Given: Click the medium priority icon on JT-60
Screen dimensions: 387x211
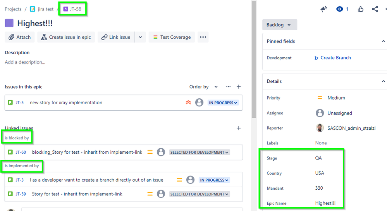Looking at the screenshot, I should [150, 152].
